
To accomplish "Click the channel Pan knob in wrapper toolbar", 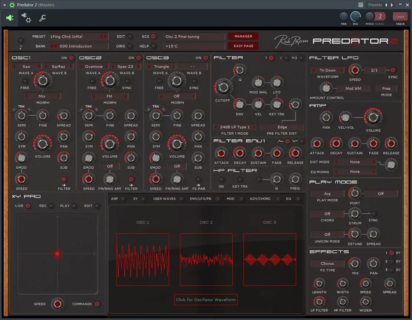I will tap(344, 17).
